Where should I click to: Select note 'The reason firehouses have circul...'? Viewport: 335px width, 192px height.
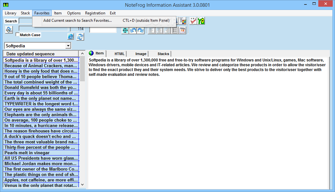click(x=41, y=131)
